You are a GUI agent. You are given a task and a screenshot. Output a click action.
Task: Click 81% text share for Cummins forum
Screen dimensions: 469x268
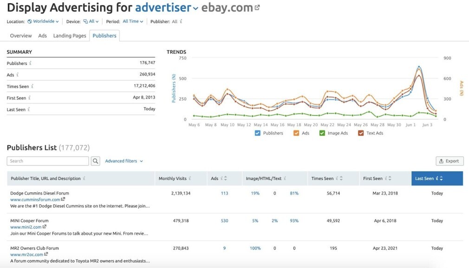(294, 193)
